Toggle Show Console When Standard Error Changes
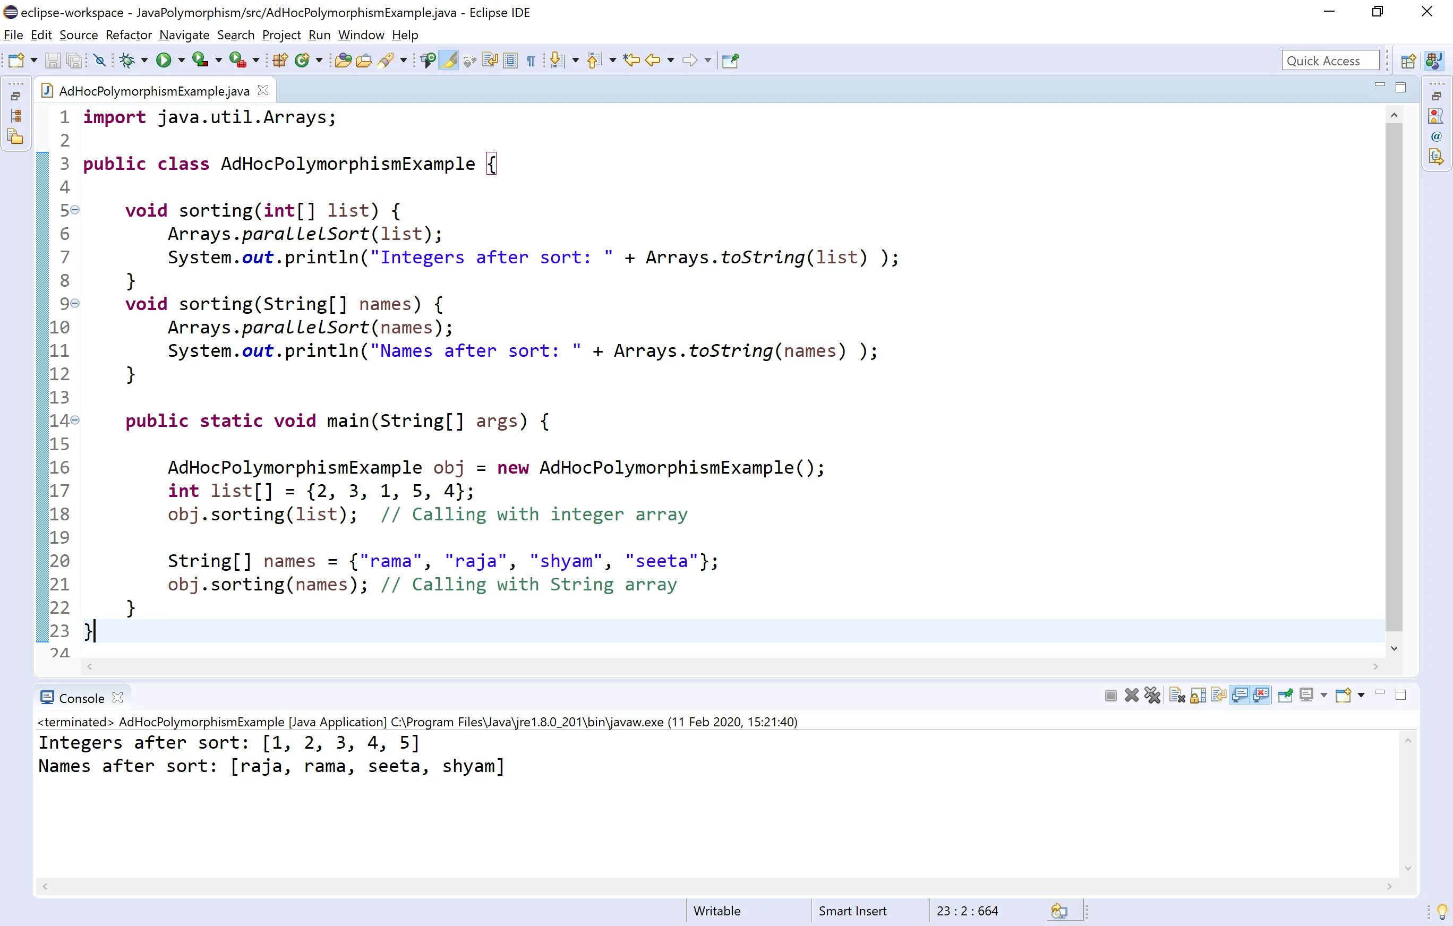1453x926 pixels. tap(1261, 695)
